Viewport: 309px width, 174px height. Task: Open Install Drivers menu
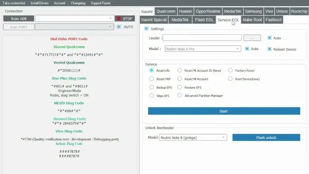click(40, 3)
